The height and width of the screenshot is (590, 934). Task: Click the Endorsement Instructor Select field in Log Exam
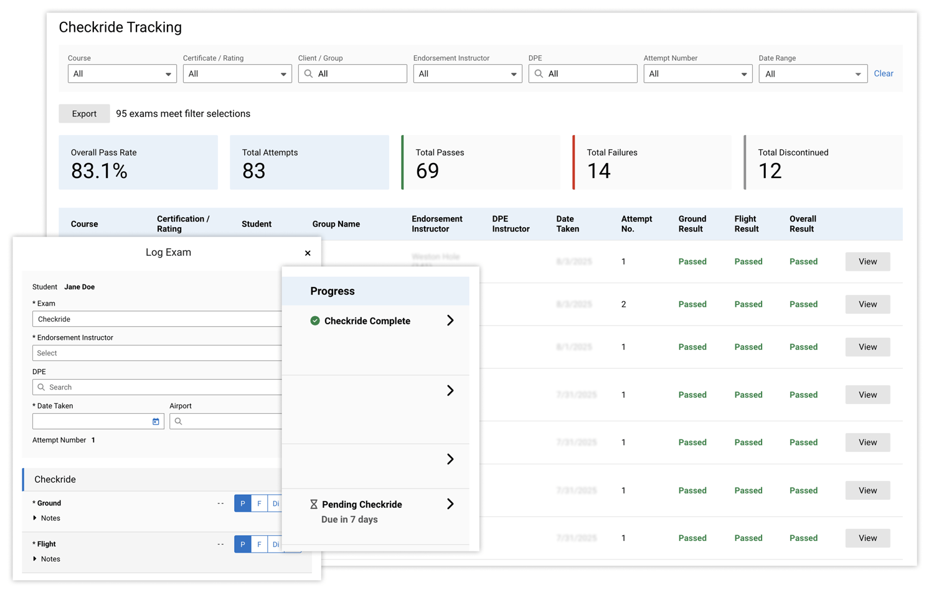(x=157, y=353)
